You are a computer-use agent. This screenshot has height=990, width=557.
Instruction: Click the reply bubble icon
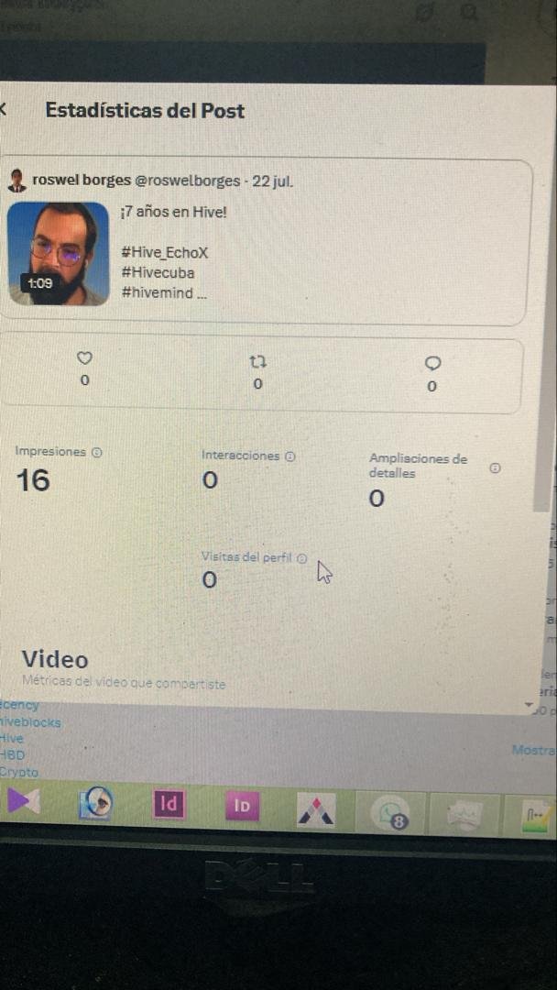click(x=432, y=364)
